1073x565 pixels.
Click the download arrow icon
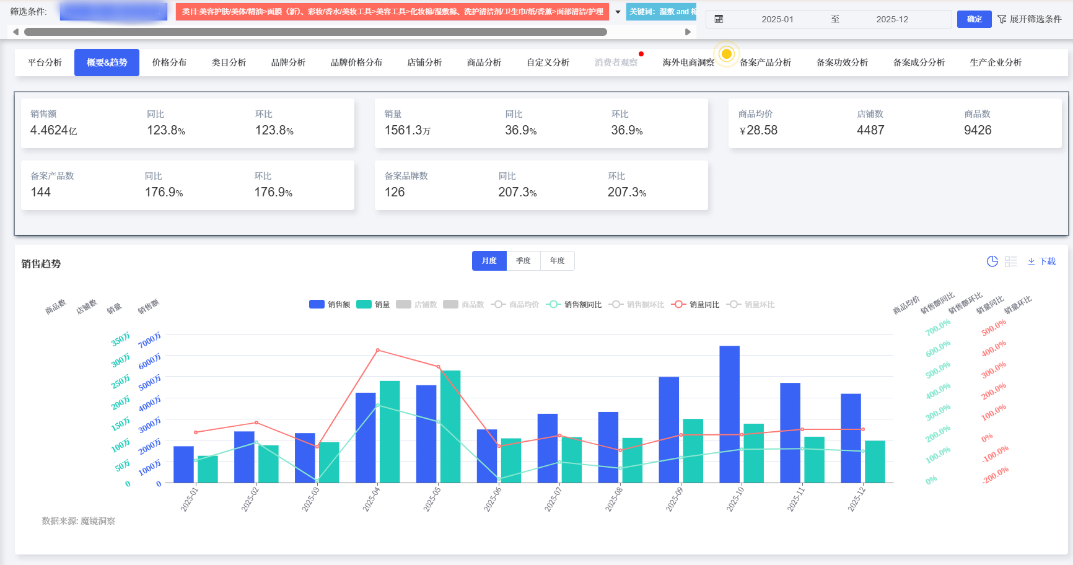(1031, 261)
